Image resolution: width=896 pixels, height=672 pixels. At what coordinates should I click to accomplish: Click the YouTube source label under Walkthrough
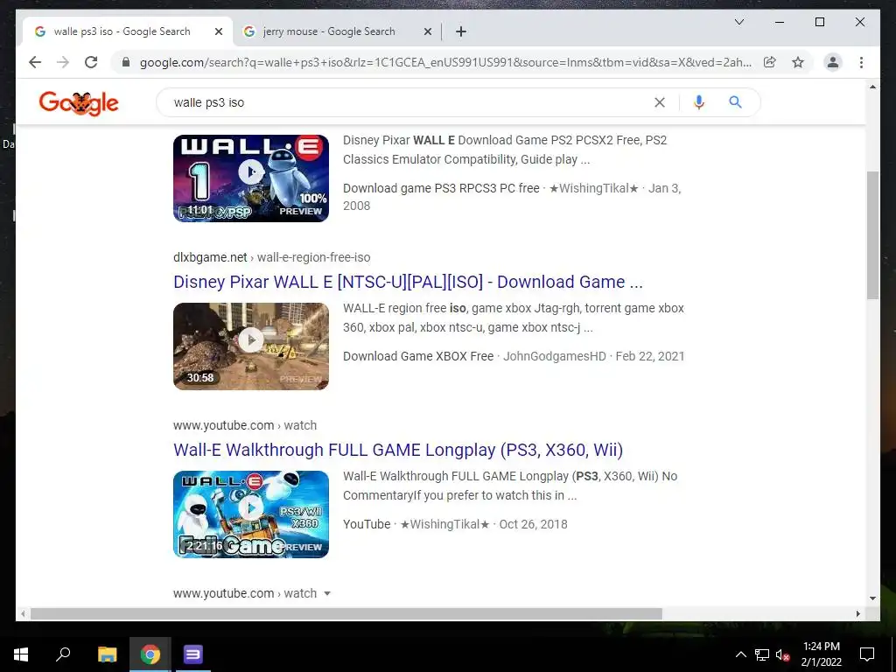tap(367, 524)
